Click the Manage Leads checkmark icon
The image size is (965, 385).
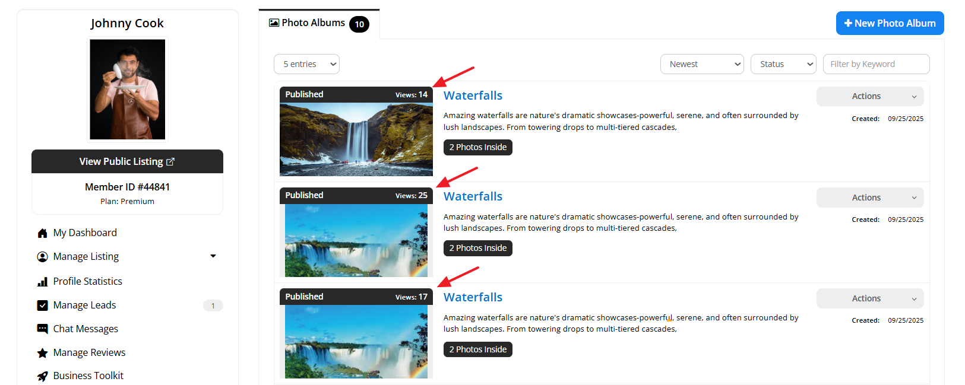click(42, 306)
